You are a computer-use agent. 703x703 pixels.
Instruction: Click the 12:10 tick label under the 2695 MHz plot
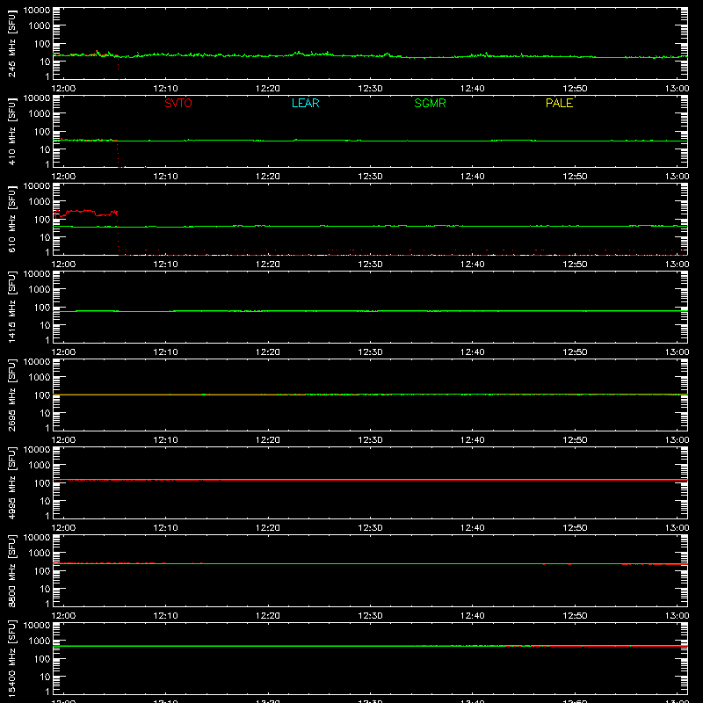165,440
